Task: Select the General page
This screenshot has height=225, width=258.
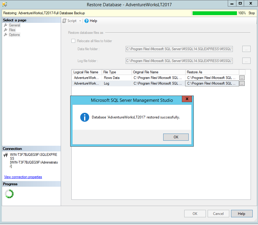Action: (x=15, y=25)
